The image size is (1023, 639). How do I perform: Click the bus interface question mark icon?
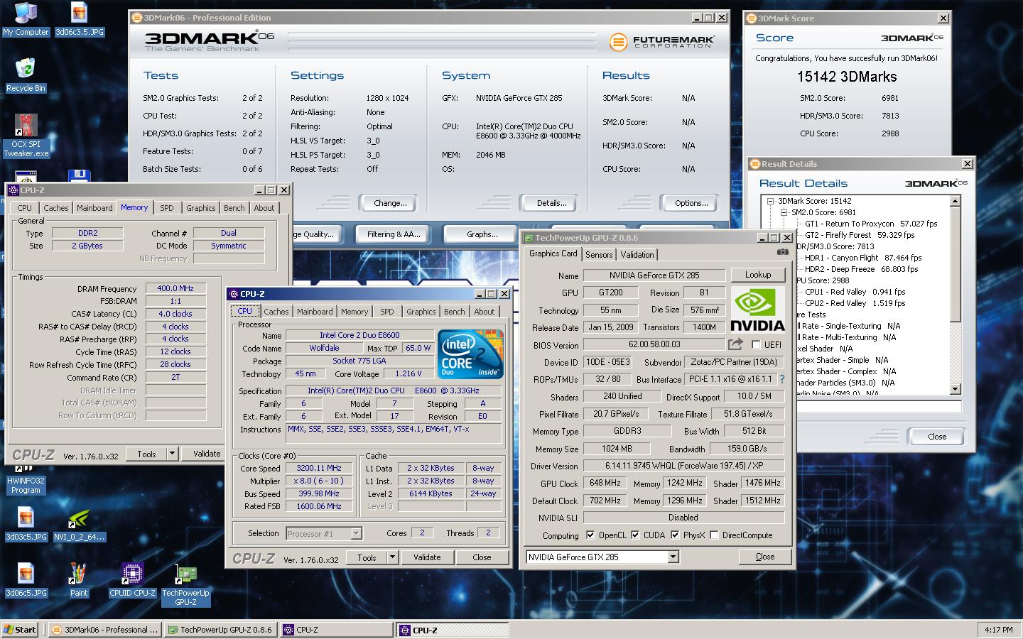click(x=782, y=379)
